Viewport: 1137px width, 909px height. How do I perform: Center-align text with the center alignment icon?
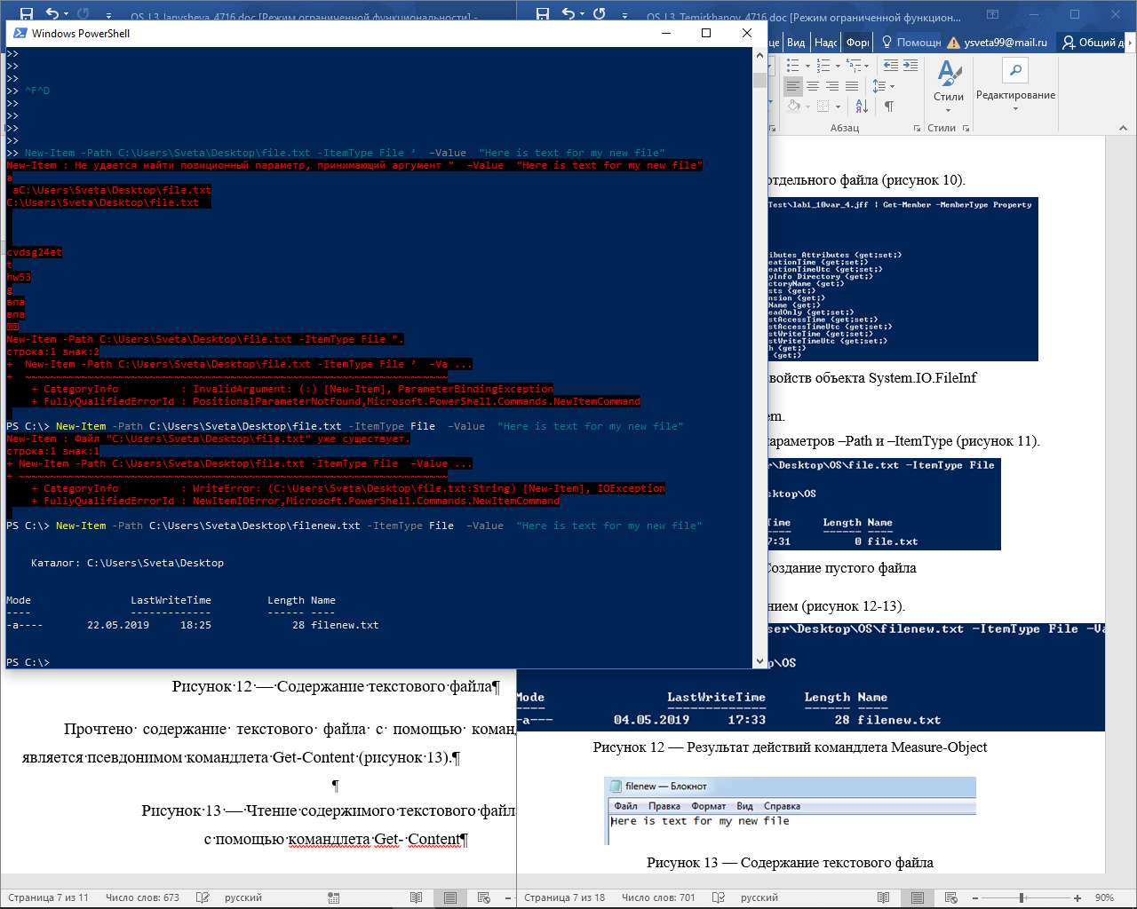[813, 86]
